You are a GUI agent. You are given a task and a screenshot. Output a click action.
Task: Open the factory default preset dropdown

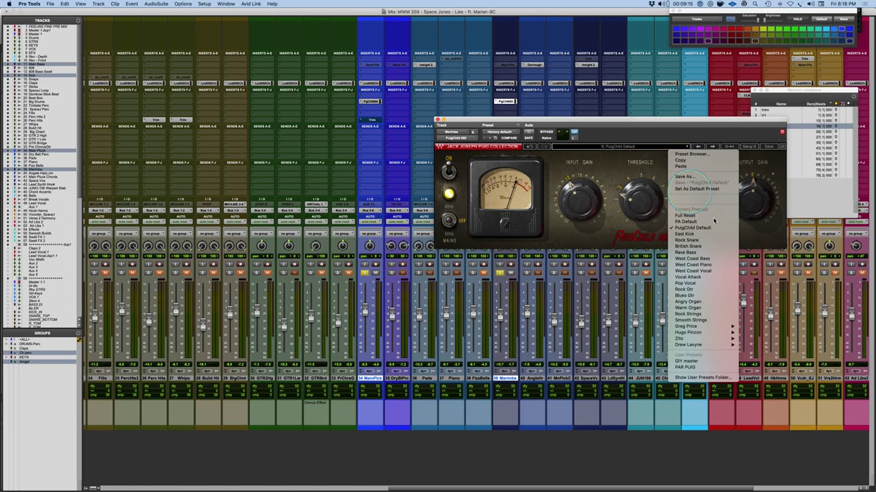point(500,132)
